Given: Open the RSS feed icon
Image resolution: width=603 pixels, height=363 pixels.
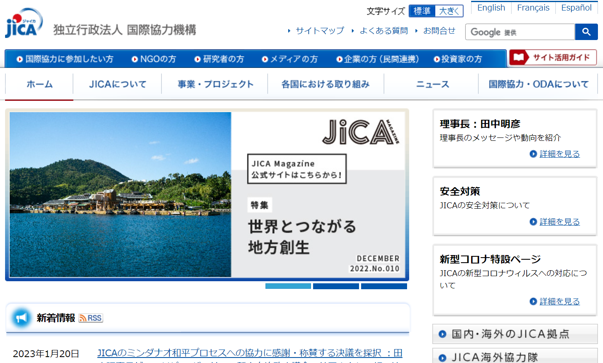Looking at the screenshot, I should [x=91, y=318].
